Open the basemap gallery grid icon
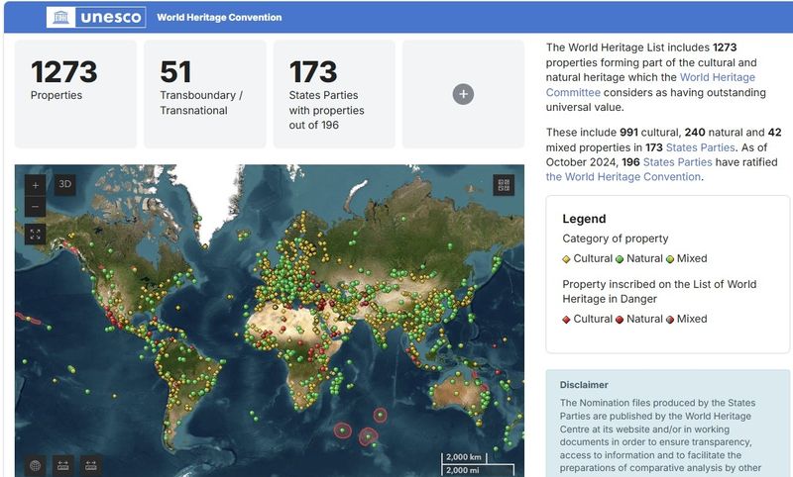The width and height of the screenshot is (793, 477). 504,185
